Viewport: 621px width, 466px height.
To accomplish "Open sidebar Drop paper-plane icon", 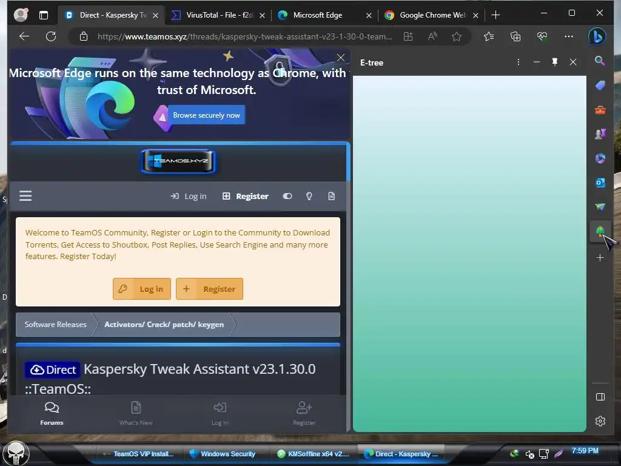I will (600, 207).
